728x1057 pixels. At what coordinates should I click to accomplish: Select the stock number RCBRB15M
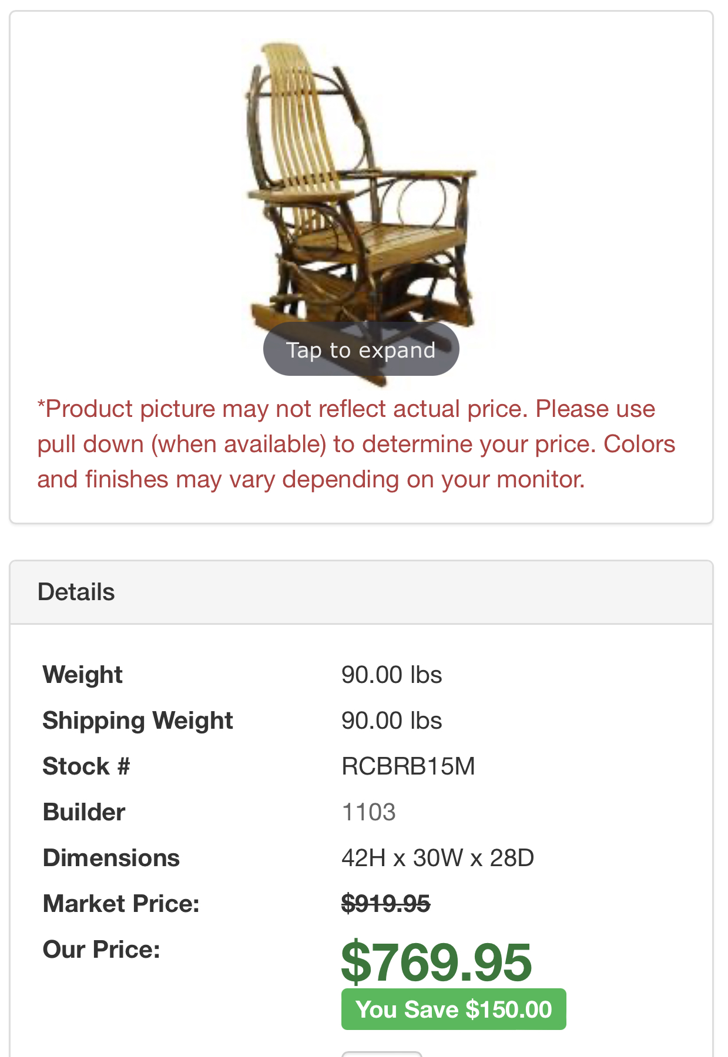pos(408,766)
